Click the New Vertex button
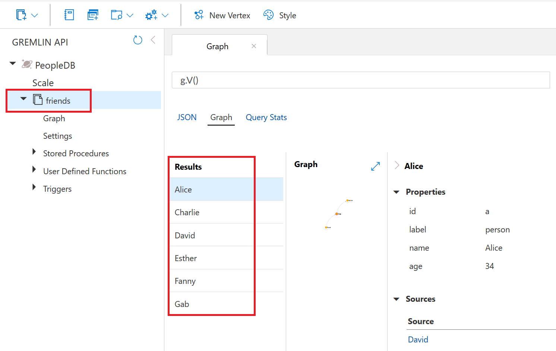Image resolution: width=556 pixels, height=351 pixels. pos(222,15)
